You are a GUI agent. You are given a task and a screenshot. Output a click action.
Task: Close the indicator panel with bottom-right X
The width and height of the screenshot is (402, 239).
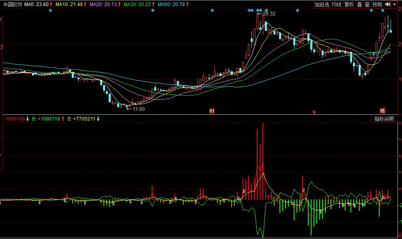click(x=400, y=236)
